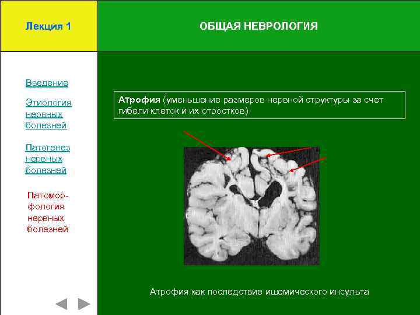Image resolution: width=420 pixels, height=315 pixels.
Task: Click the Атрофия definition text box
Action: coord(260,105)
